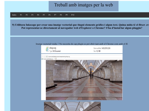Screen dimensions: 149x111
Task: Open the P5 menu link
Action: pos(44,15)
